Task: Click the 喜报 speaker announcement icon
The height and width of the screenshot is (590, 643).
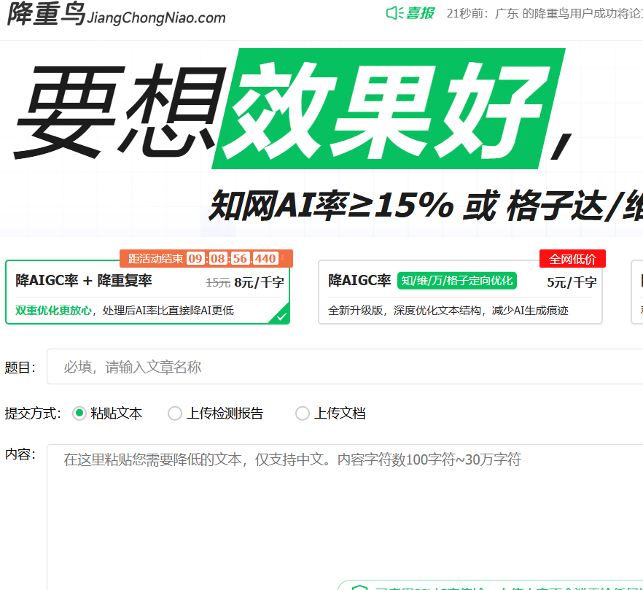Action: [395, 13]
